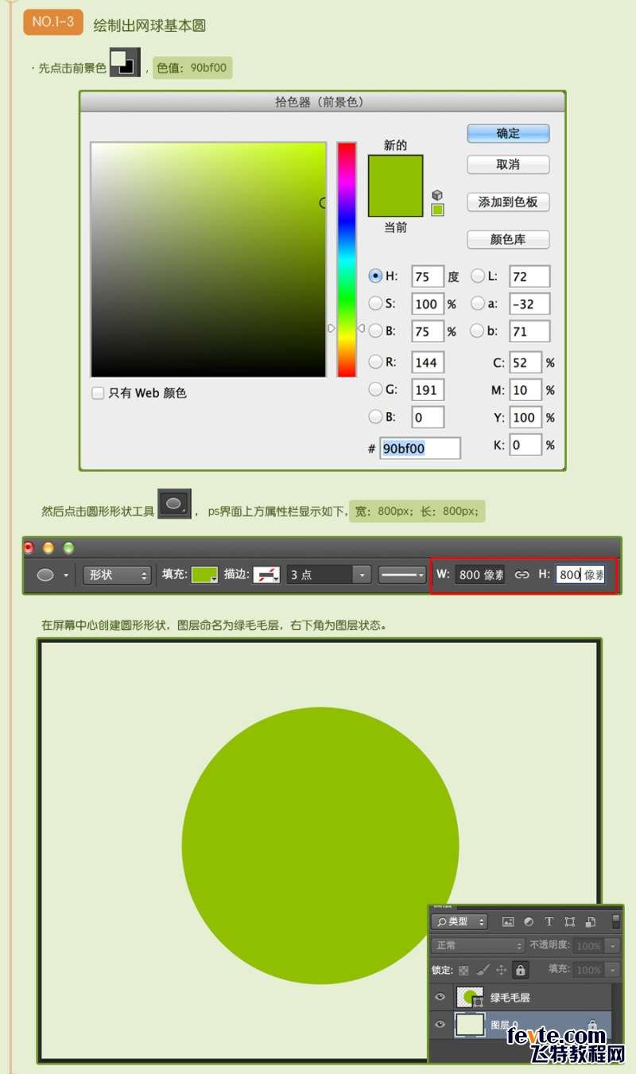Filter layers by adjustment layer icon
This screenshot has height=1074, width=636.
529,922
